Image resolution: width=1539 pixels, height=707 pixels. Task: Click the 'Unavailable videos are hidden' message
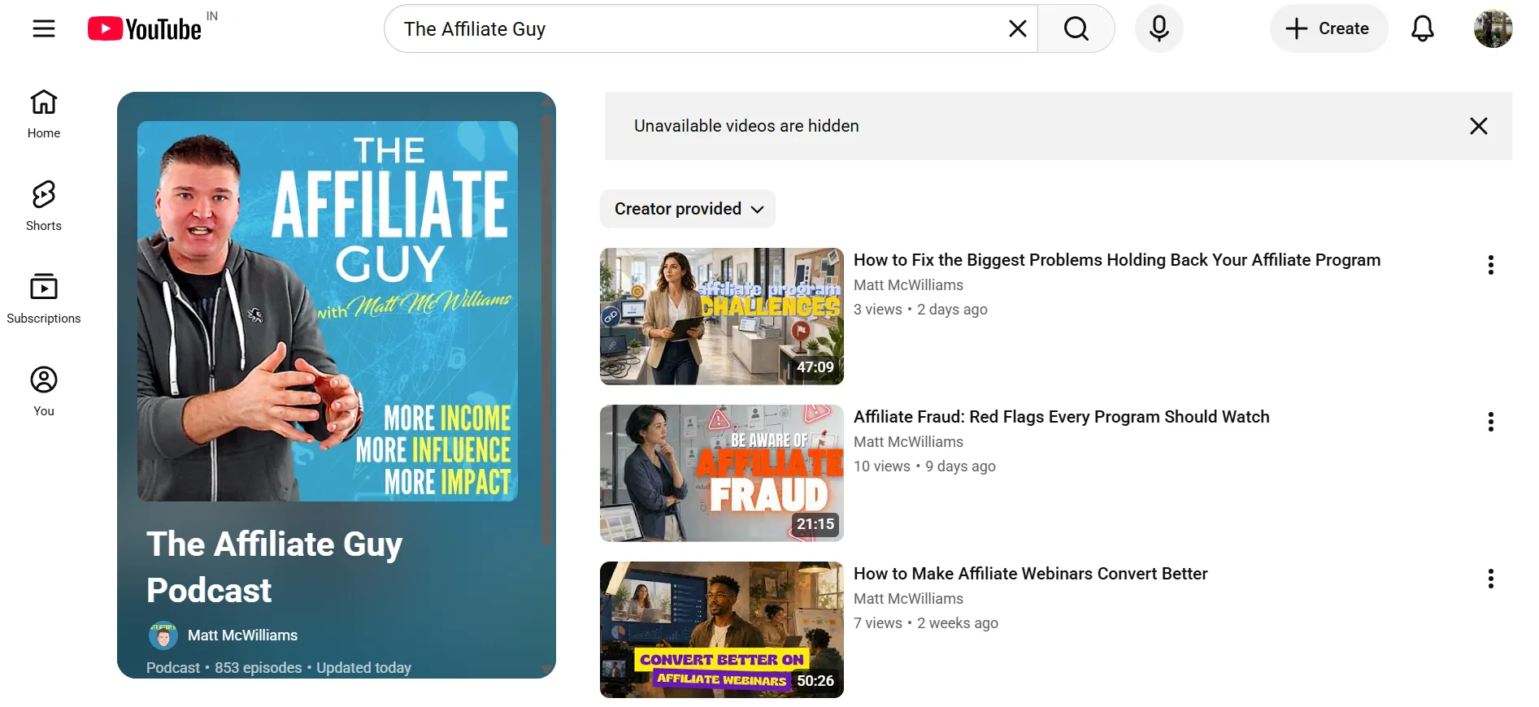[x=746, y=126]
